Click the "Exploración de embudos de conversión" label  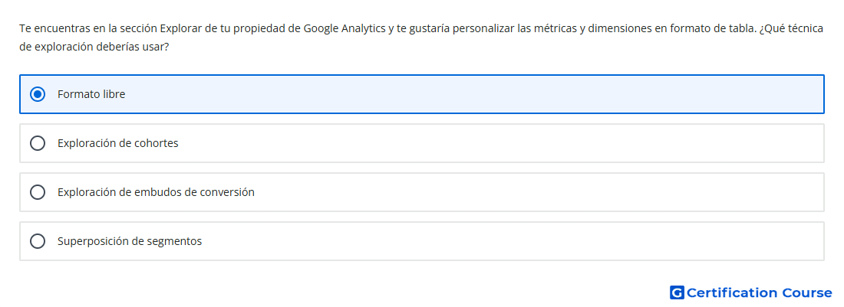click(156, 192)
